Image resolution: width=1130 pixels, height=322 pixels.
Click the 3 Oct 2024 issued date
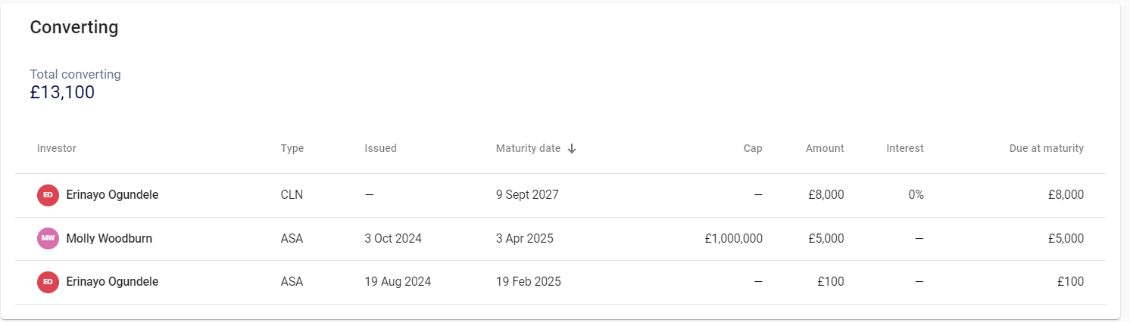point(393,239)
